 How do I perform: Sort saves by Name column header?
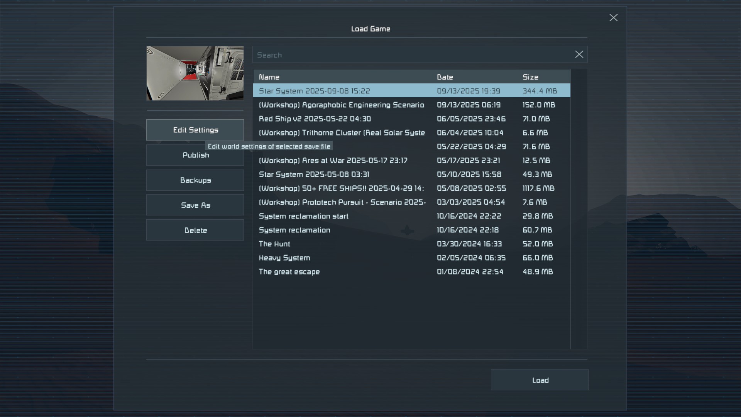click(269, 77)
